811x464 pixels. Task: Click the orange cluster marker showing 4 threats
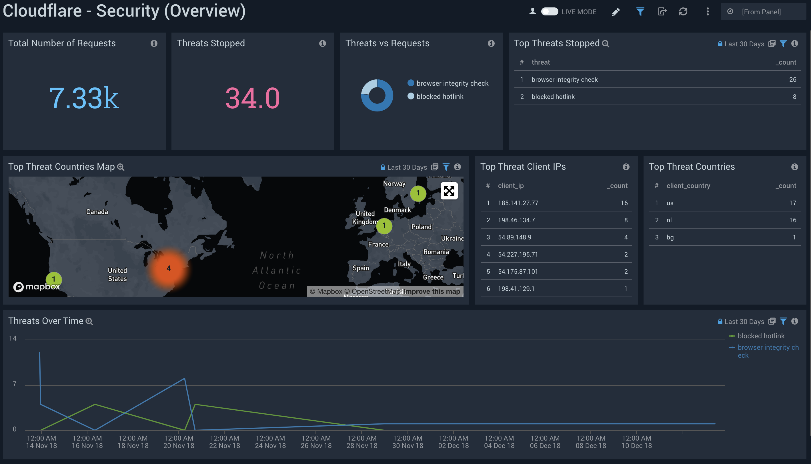click(169, 269)
